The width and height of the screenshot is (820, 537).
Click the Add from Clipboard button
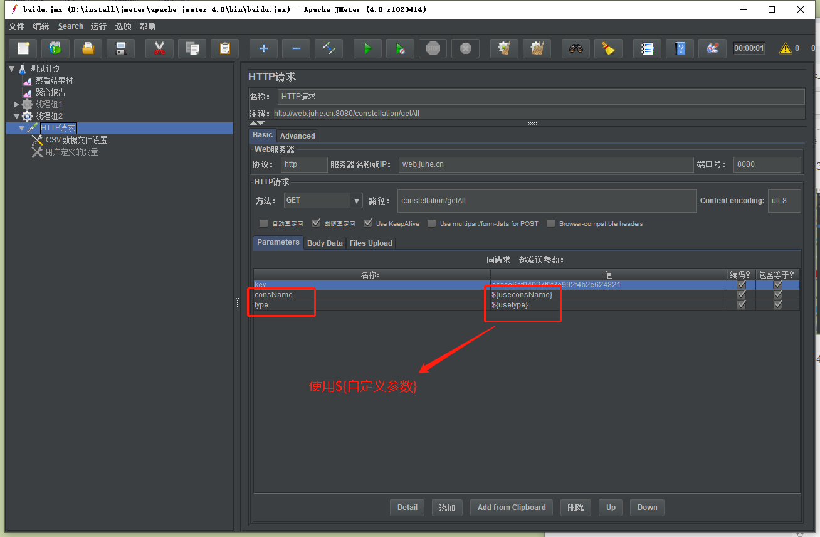tap(512, 508)
